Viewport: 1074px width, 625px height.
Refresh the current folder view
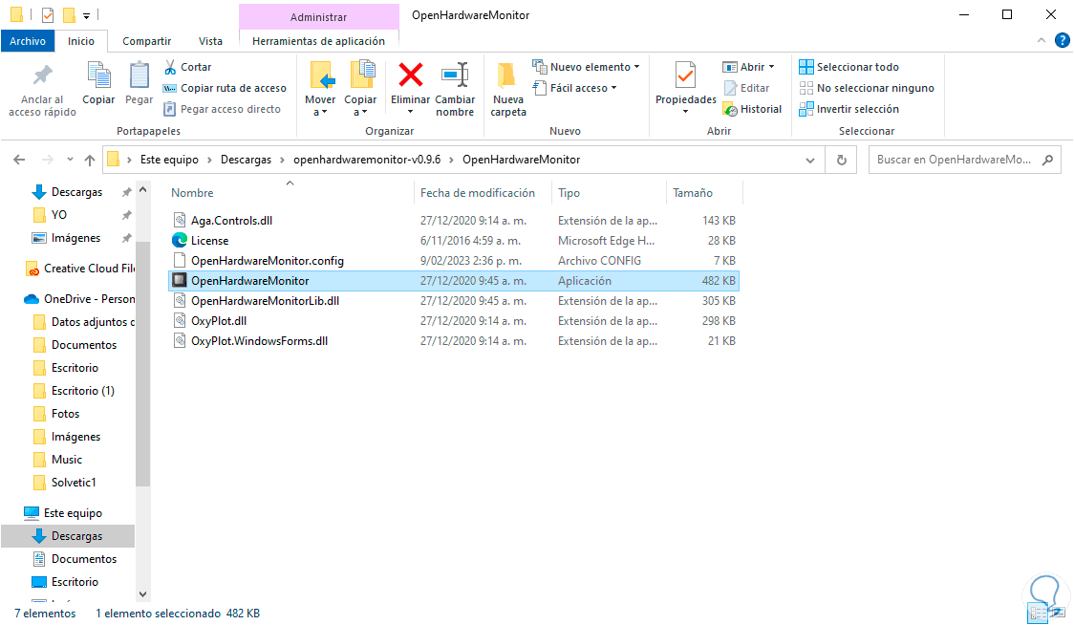click(841, 160)
